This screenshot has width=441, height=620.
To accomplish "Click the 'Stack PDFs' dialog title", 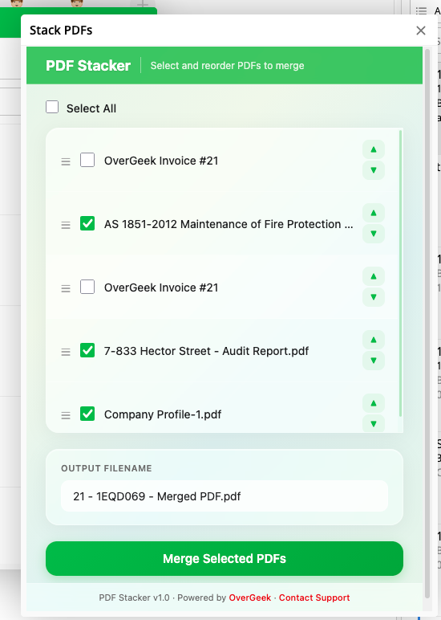I will [61, 31].
